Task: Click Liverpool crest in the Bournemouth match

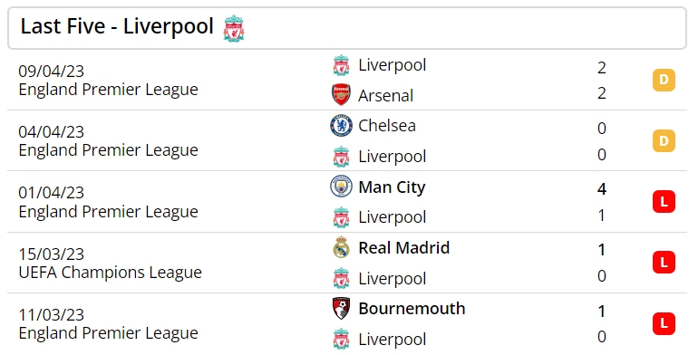Action: pos(342,339)
